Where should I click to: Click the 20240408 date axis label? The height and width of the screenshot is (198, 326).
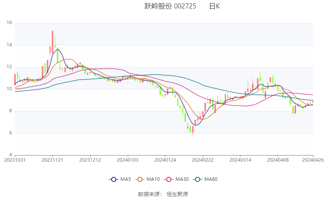coord(278,160)
